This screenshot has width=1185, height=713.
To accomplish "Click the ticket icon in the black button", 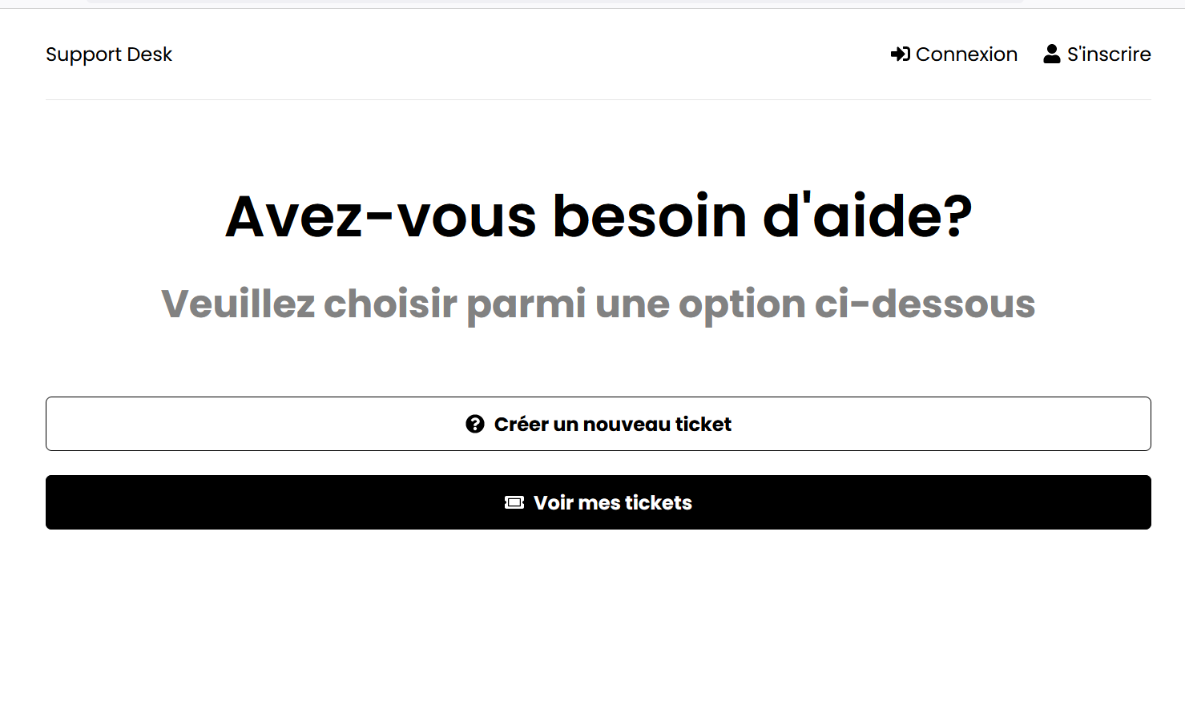I will [514, 502].
